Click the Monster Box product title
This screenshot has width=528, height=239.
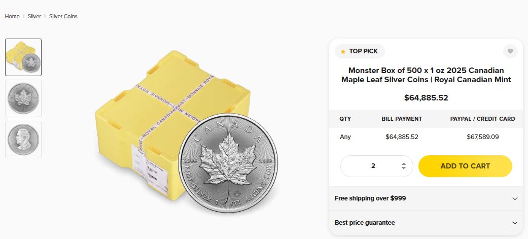point(426,75)
